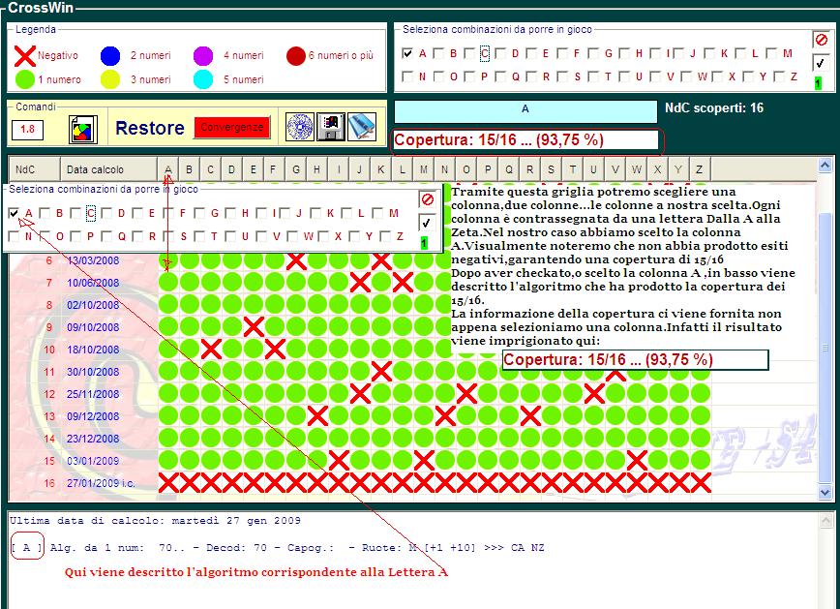Click the date 13/03/2008 in row 6
The height and width of the screenshot is (609, 840).
point(93,260)
